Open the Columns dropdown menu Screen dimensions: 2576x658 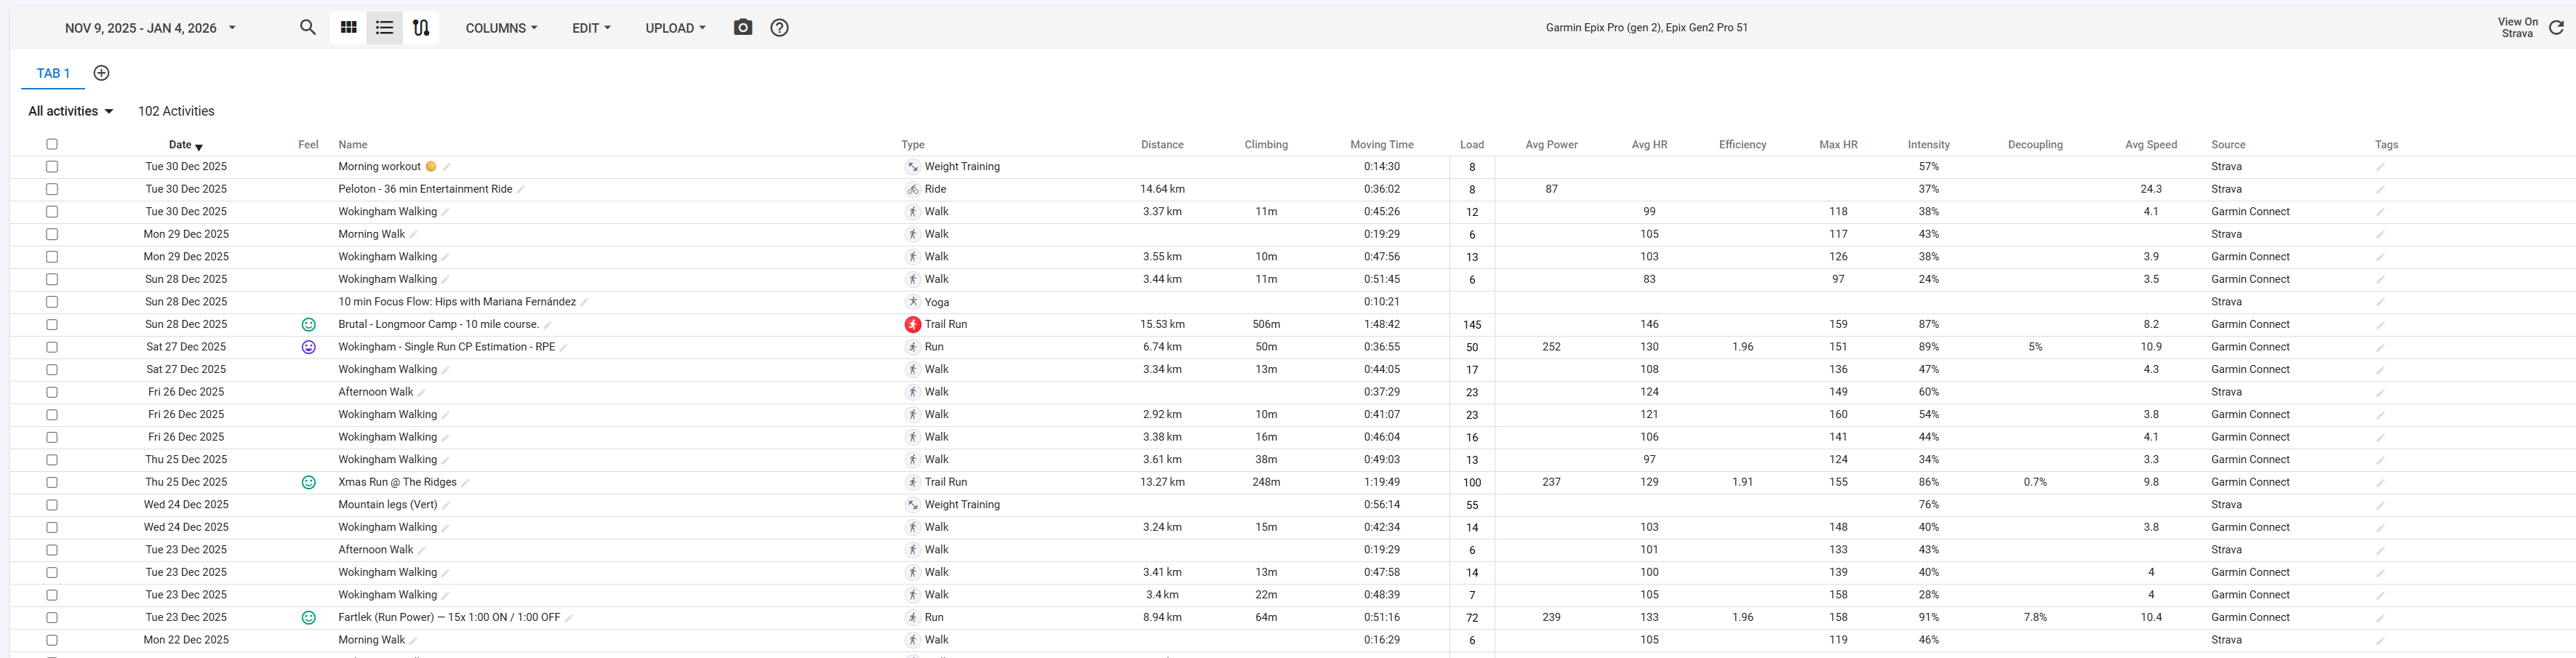(501, 28)
